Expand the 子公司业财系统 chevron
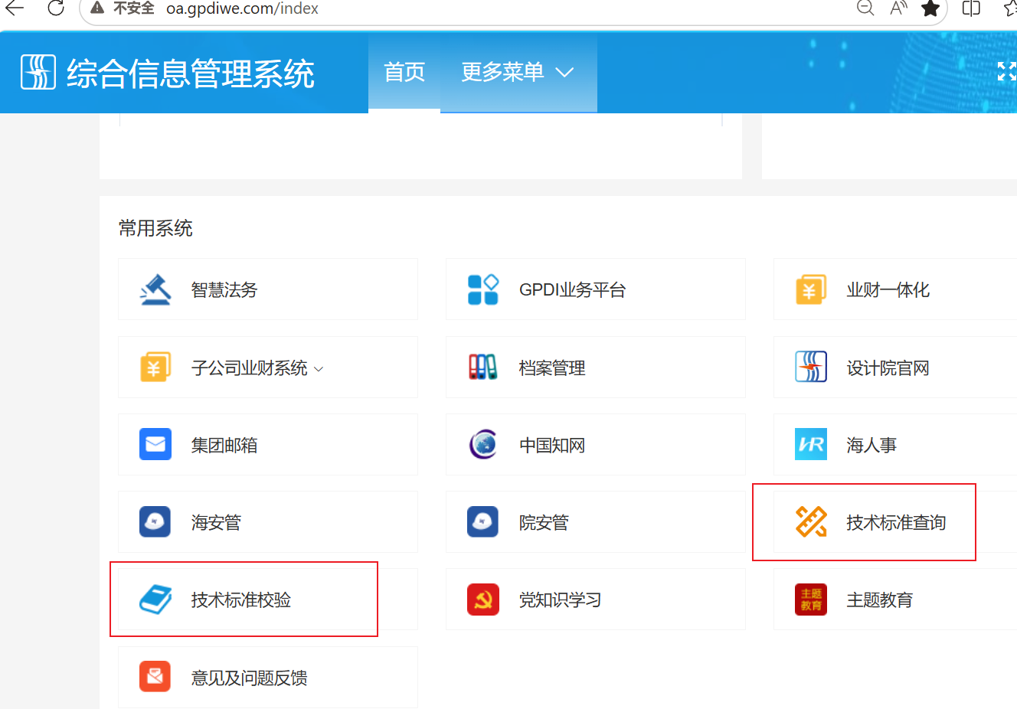The height and width of the screenshot is (709, 1017). coord(319,369)
